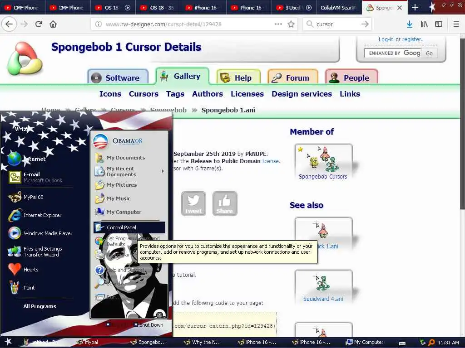Open the Design services link
The image size is (465, 348).
302,94
